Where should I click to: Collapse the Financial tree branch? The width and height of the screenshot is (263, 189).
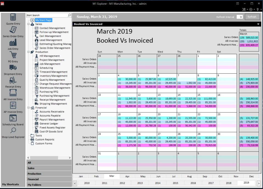pyautogui.click(x=29, y=107)
